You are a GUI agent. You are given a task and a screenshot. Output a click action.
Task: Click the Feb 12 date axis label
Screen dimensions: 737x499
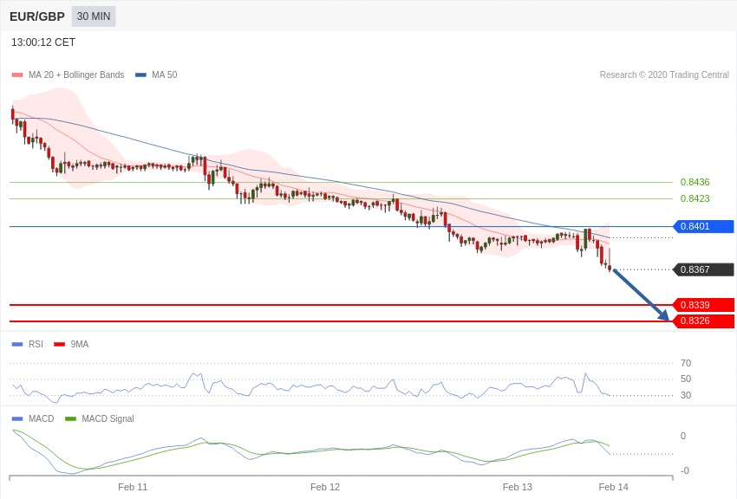[x=325, y=487]
